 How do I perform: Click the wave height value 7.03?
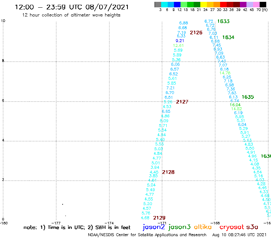click(213, 33)
